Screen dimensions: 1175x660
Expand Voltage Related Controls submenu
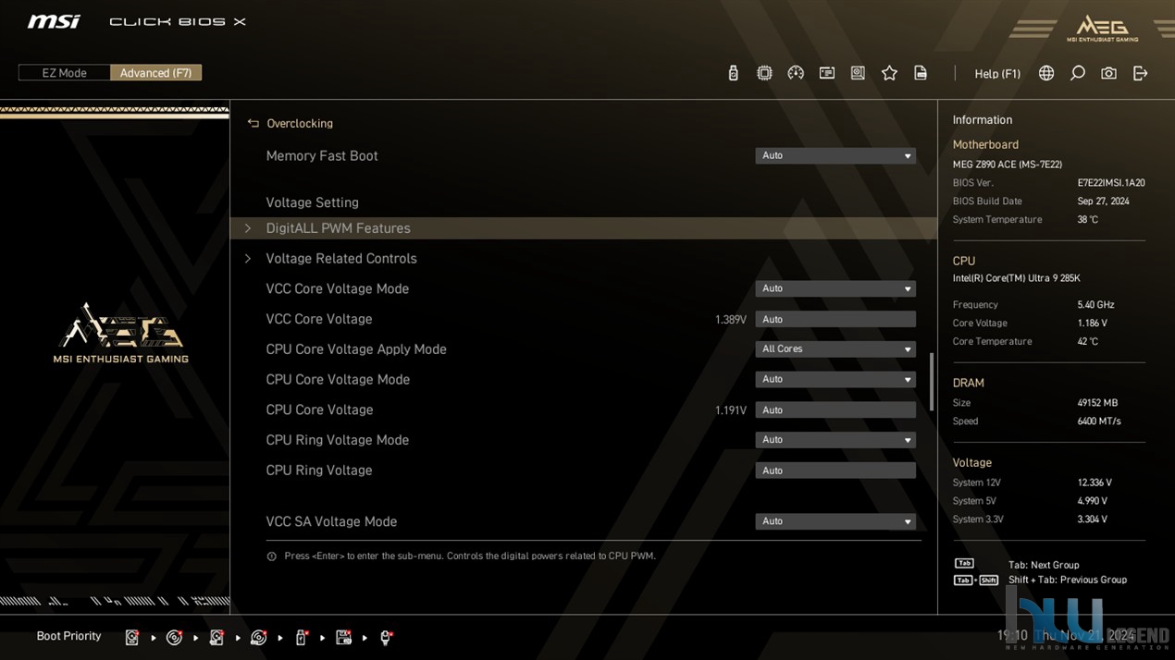pos(583,259)
